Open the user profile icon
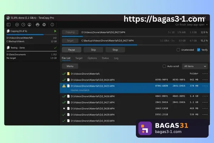214x143 pixels. tap(29, 25)
